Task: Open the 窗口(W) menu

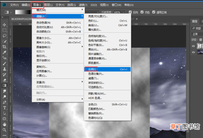Action: pyautogui.click(x=117, y=5)
